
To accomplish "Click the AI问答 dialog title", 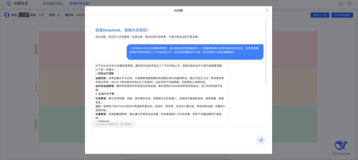I will pyautogui.click(x=178, y=10).
